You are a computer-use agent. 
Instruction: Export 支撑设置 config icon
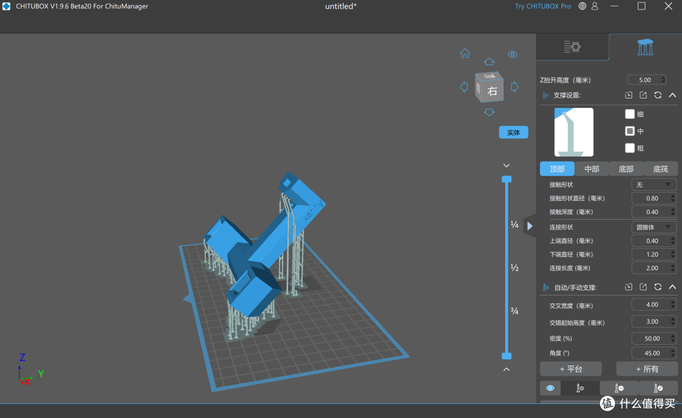[x=643, y=95]
